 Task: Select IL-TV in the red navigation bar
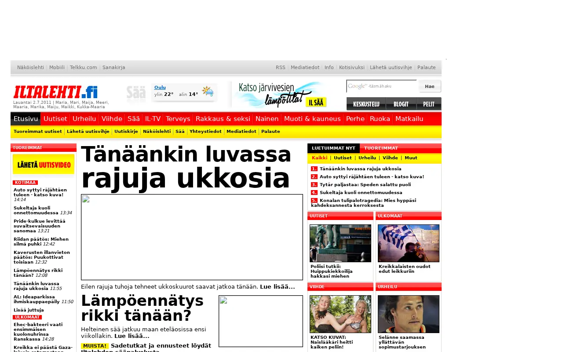tap(153, 119)
